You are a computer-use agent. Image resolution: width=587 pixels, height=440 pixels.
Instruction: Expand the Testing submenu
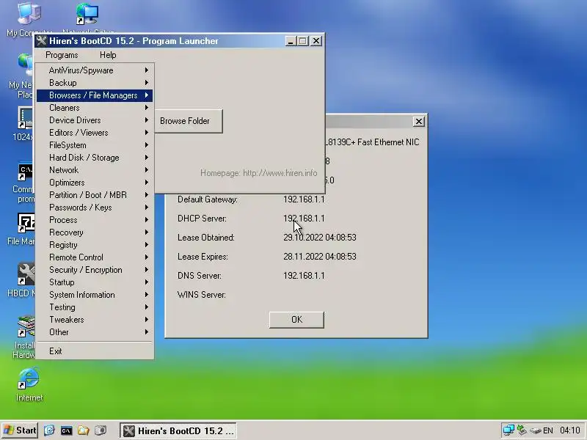coord(95,307)
